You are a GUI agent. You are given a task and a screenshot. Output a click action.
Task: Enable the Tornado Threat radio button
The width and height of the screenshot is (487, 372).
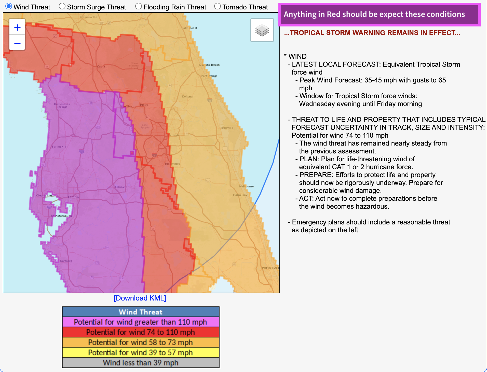tap(218, 6)
